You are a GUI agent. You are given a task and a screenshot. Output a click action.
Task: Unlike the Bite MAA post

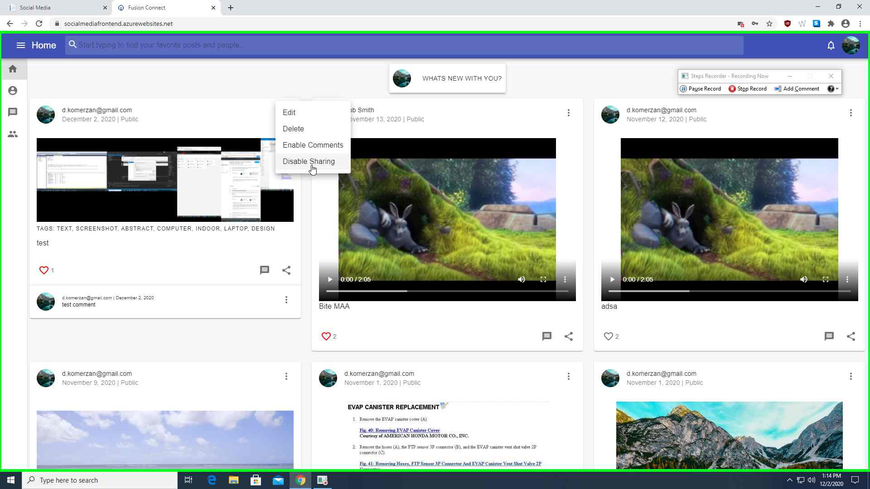point(326,336)
